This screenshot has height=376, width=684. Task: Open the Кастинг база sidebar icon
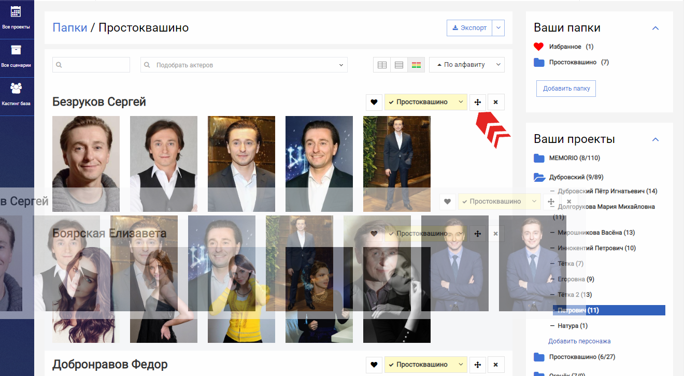point(16,94)
